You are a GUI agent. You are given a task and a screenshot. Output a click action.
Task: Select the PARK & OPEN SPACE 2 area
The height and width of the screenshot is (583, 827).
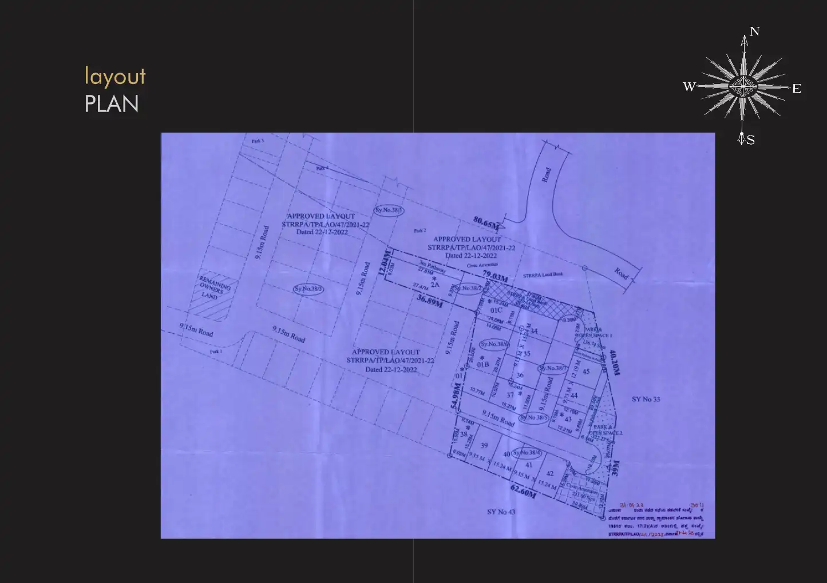click(604, 430)
